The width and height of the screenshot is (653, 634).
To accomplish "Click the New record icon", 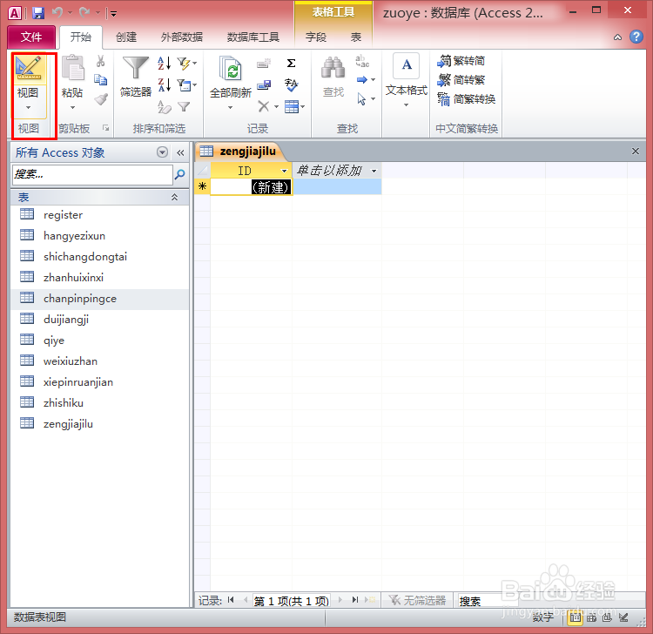I will 263,64.
